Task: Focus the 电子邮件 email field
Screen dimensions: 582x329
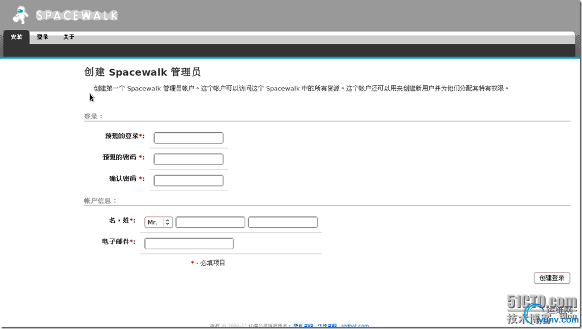Action: click(189, 244)
